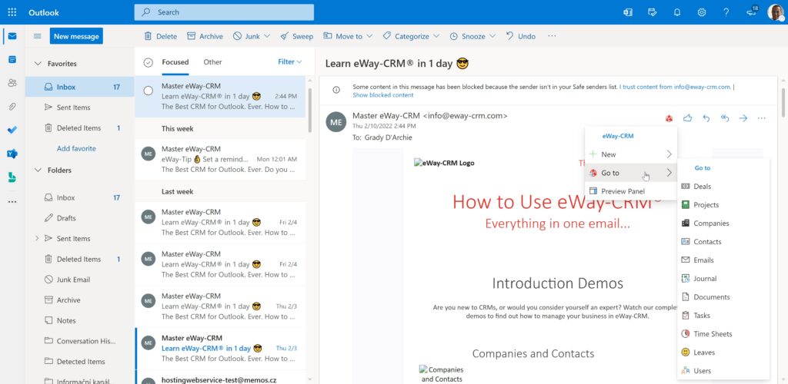Open Move to dropdown
The width and height of the screenshot is (788, 384).
pyautogui.click(x=348, y=36)
